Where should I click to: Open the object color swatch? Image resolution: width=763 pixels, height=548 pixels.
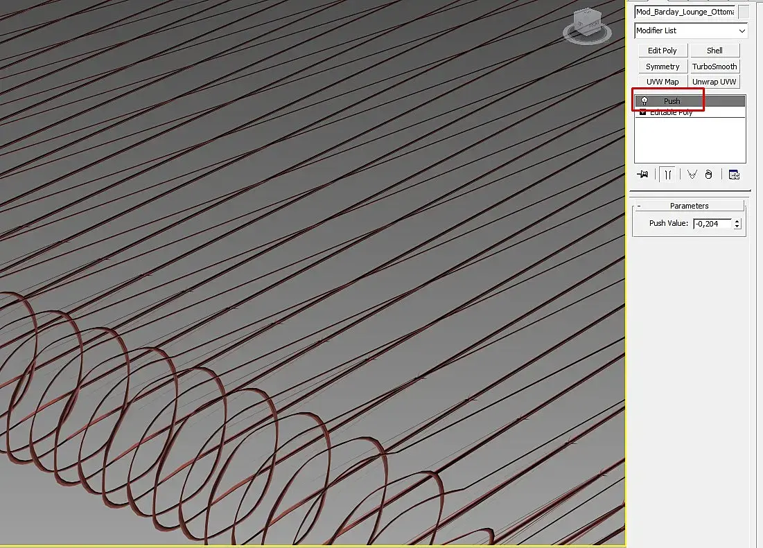point(744,12)
